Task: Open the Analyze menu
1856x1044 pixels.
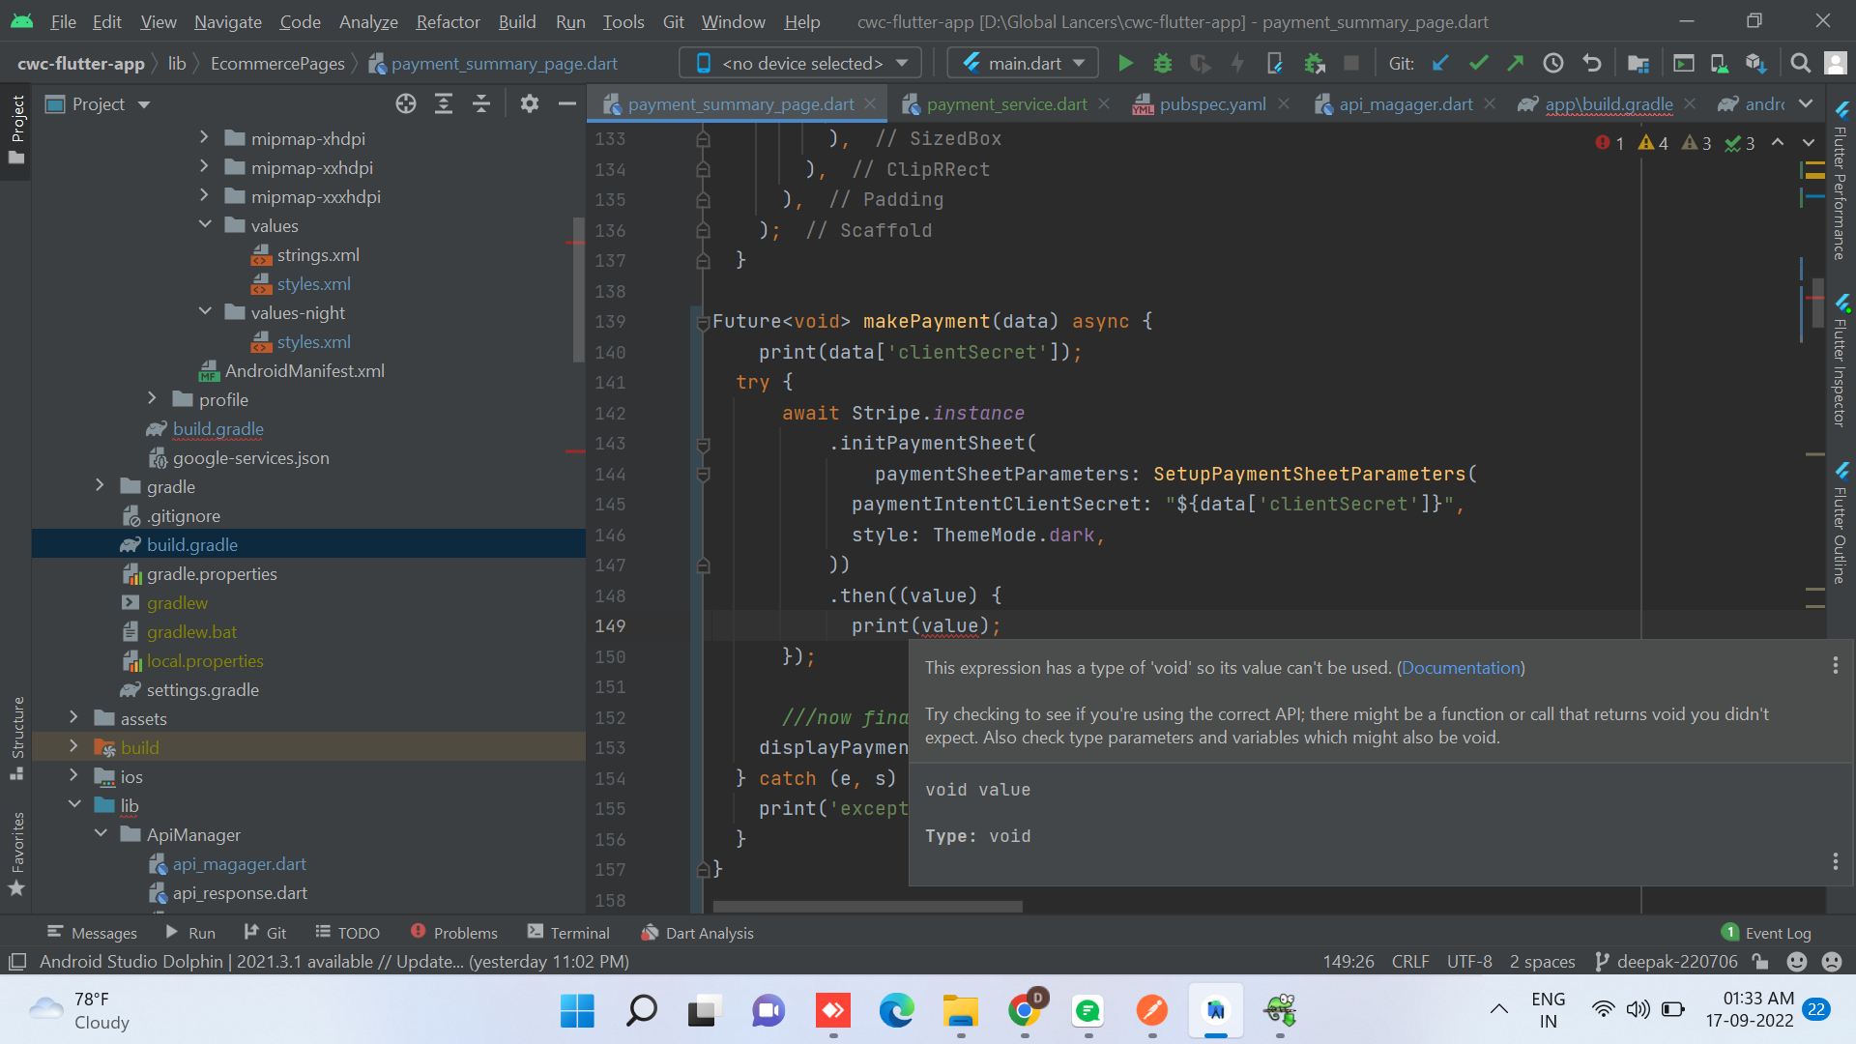Action: pos(368,21)
